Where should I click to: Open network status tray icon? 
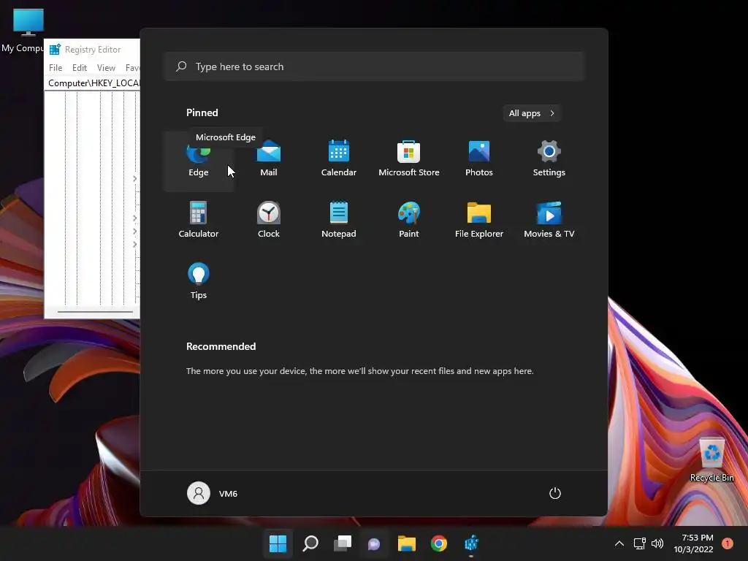(639, 543)
